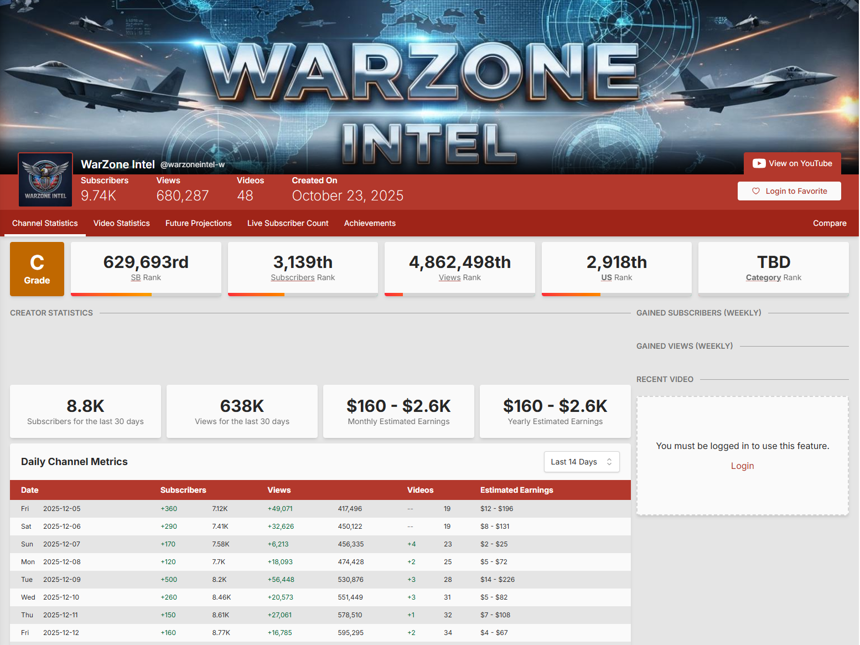Click the orange C Grade badge

37,269
